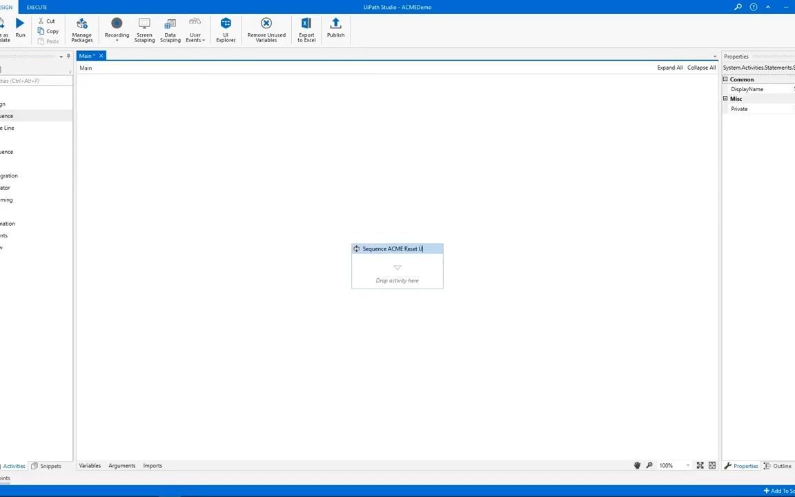Image resolution: width=795 pixels, height=497 pixels.
Task: Open the Arguments panel
Action: 121,465
